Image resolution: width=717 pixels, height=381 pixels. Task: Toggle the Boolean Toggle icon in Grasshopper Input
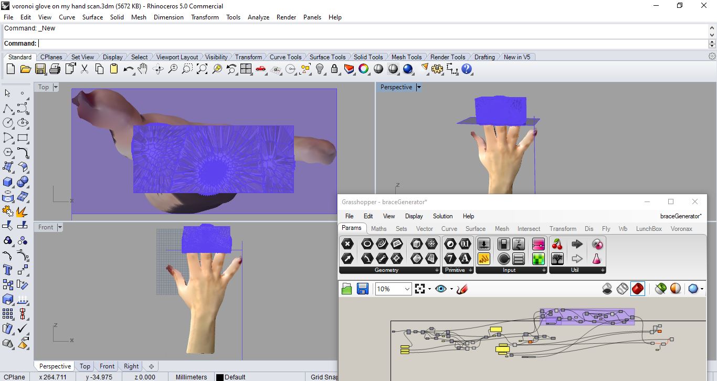[x=504, y=244]
